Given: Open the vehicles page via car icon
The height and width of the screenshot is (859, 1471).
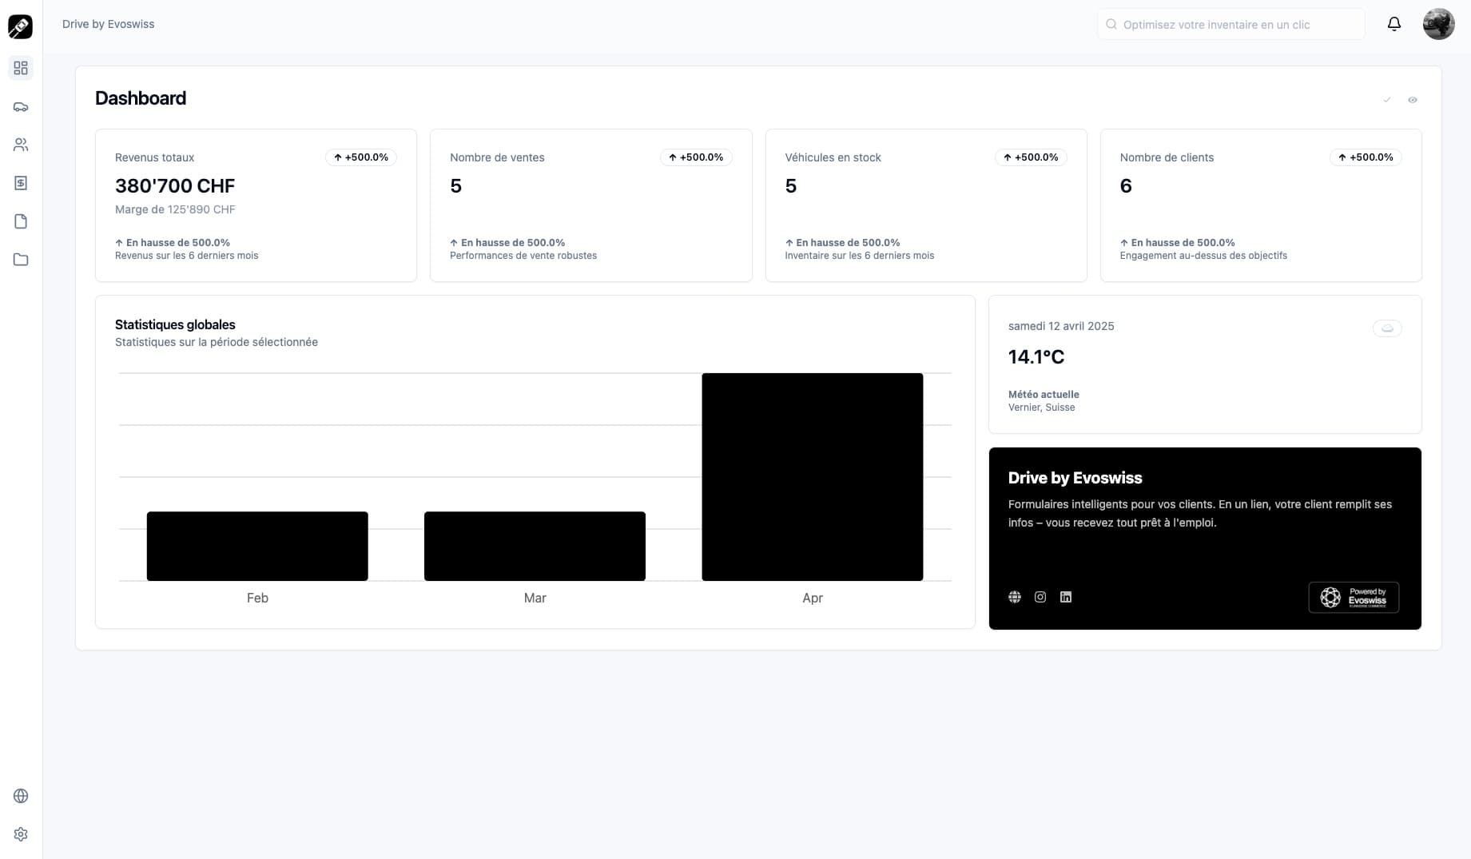Looking at the screenshot, I should (x=21, y=107).
